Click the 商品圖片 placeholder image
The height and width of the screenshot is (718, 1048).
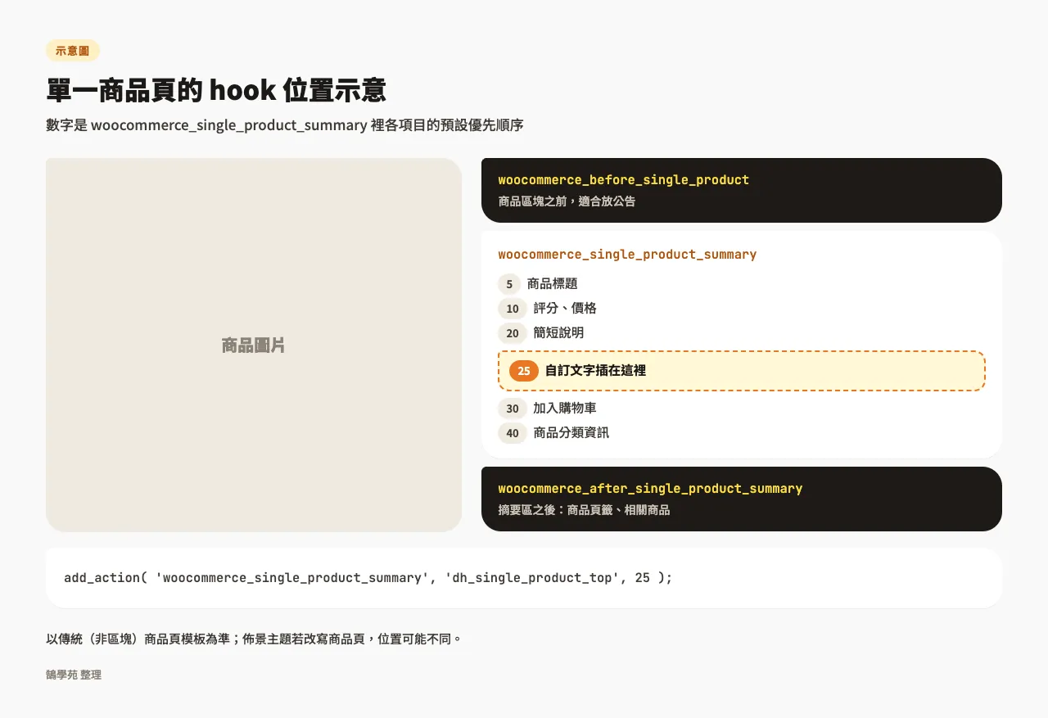point(254,345)
